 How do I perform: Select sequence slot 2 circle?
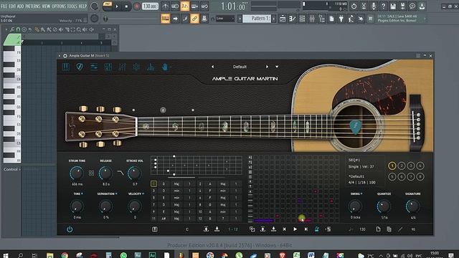click(x=402, y=166)
